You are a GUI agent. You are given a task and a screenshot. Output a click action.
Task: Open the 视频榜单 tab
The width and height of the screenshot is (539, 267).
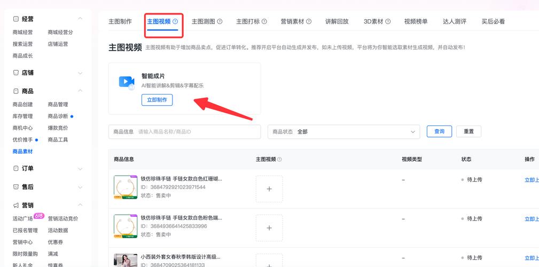pos(416,22)
